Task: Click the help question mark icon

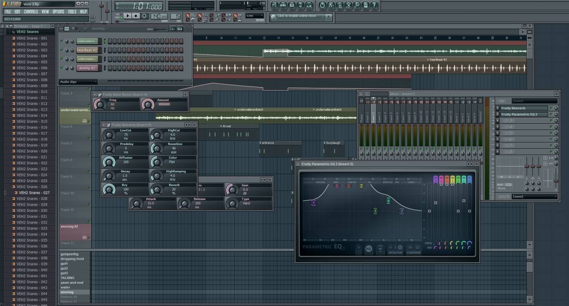Action: pos(374,5)
